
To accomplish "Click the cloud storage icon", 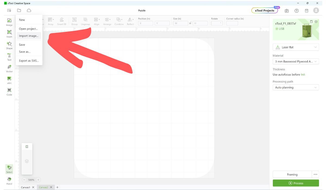I will pyautogui.click(x=29, y=11).
